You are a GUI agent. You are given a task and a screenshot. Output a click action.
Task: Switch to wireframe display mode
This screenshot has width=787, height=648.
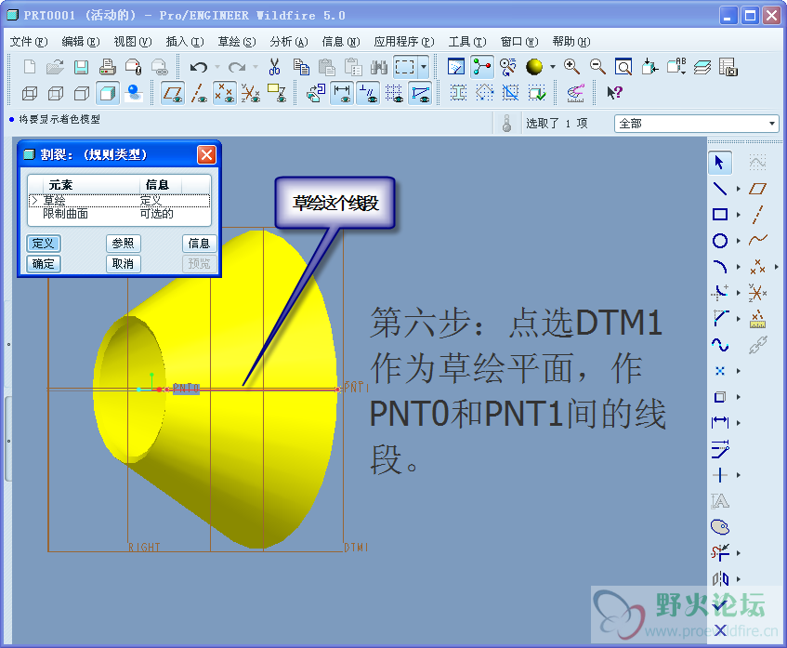pos(30,93)
